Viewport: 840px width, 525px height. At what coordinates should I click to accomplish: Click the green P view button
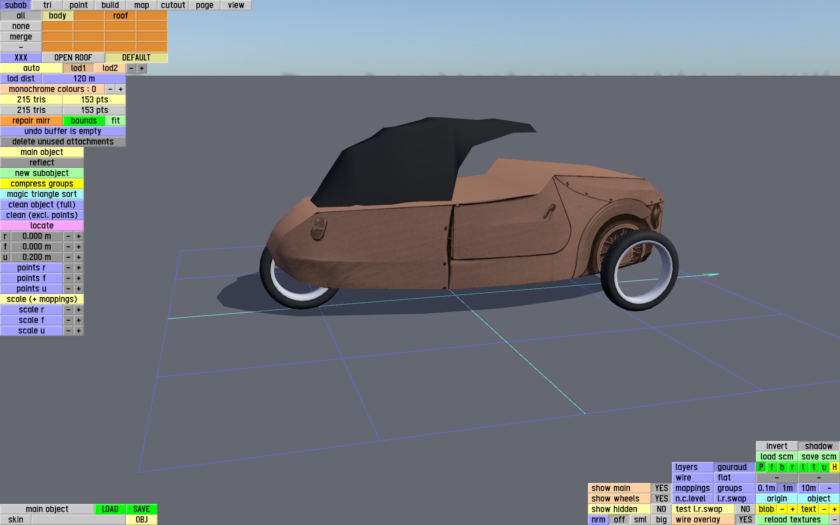pos(761,467)
